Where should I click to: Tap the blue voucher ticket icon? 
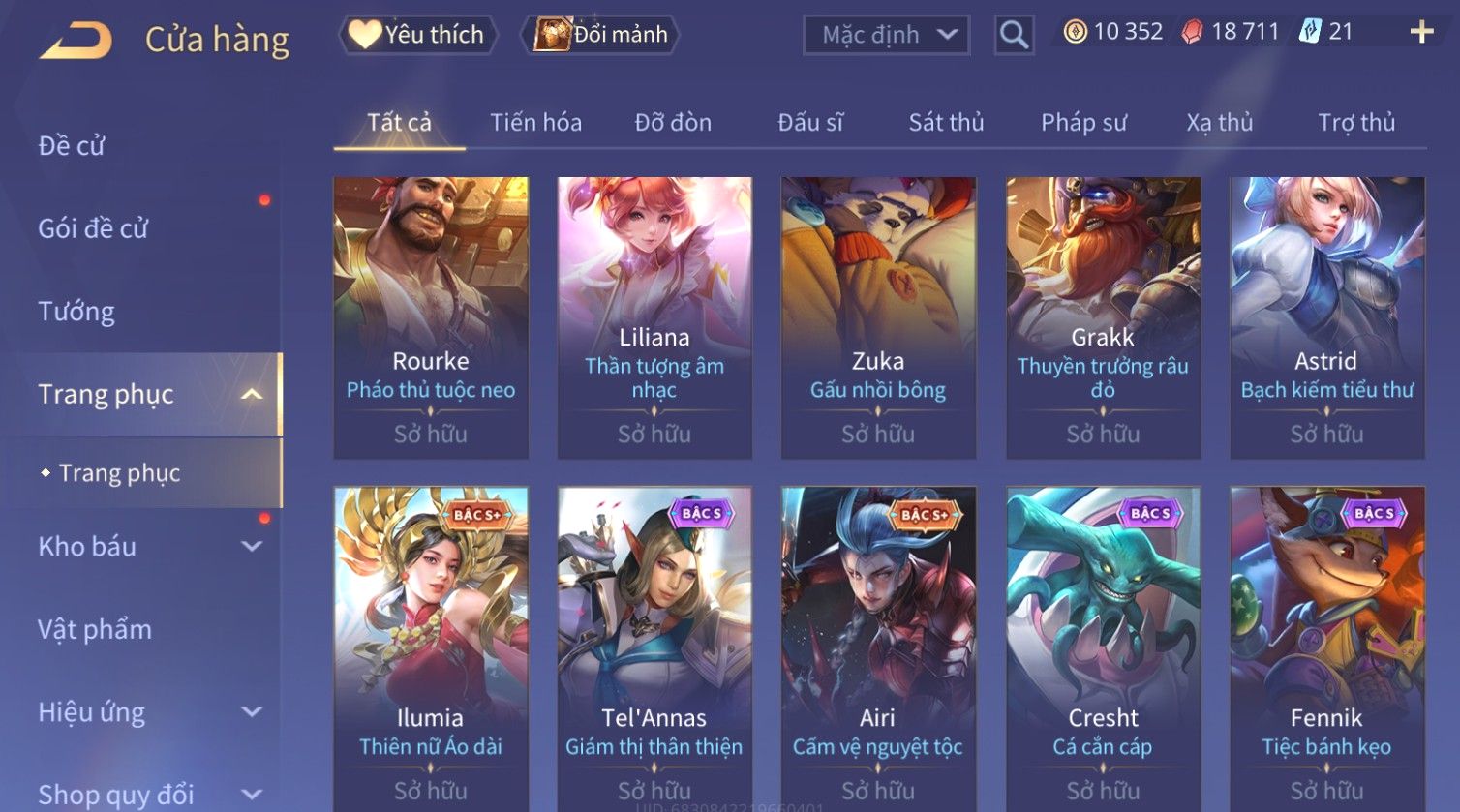(x=1310, y=32)
